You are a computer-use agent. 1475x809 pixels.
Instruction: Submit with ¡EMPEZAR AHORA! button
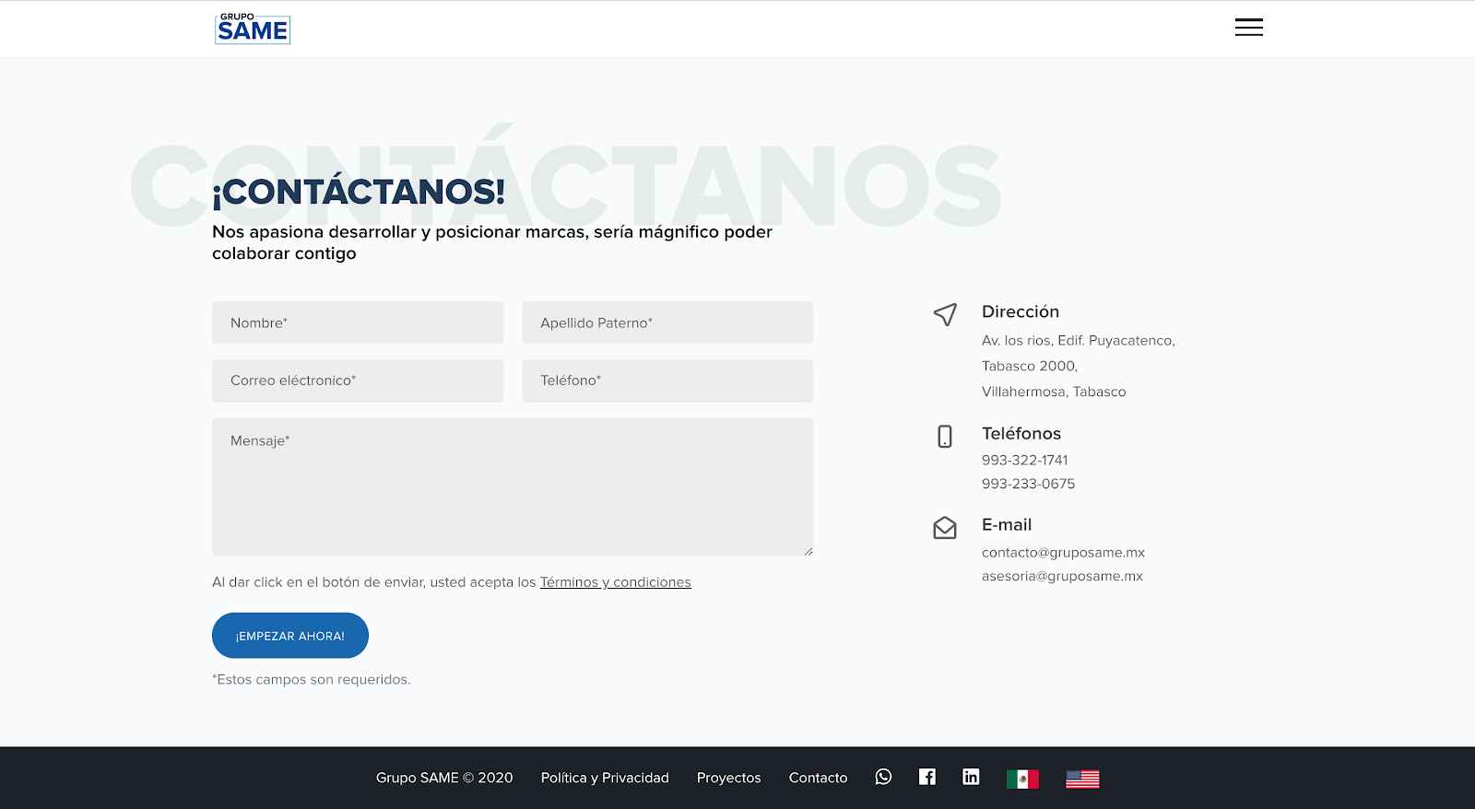pyautogui.click(x=290, y=636)
